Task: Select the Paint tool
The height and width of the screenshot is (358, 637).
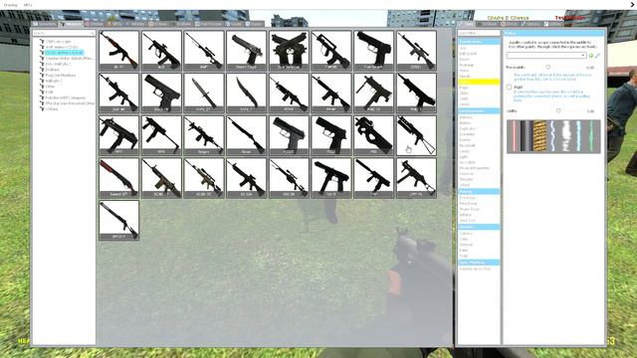Action: coord(464,250)
